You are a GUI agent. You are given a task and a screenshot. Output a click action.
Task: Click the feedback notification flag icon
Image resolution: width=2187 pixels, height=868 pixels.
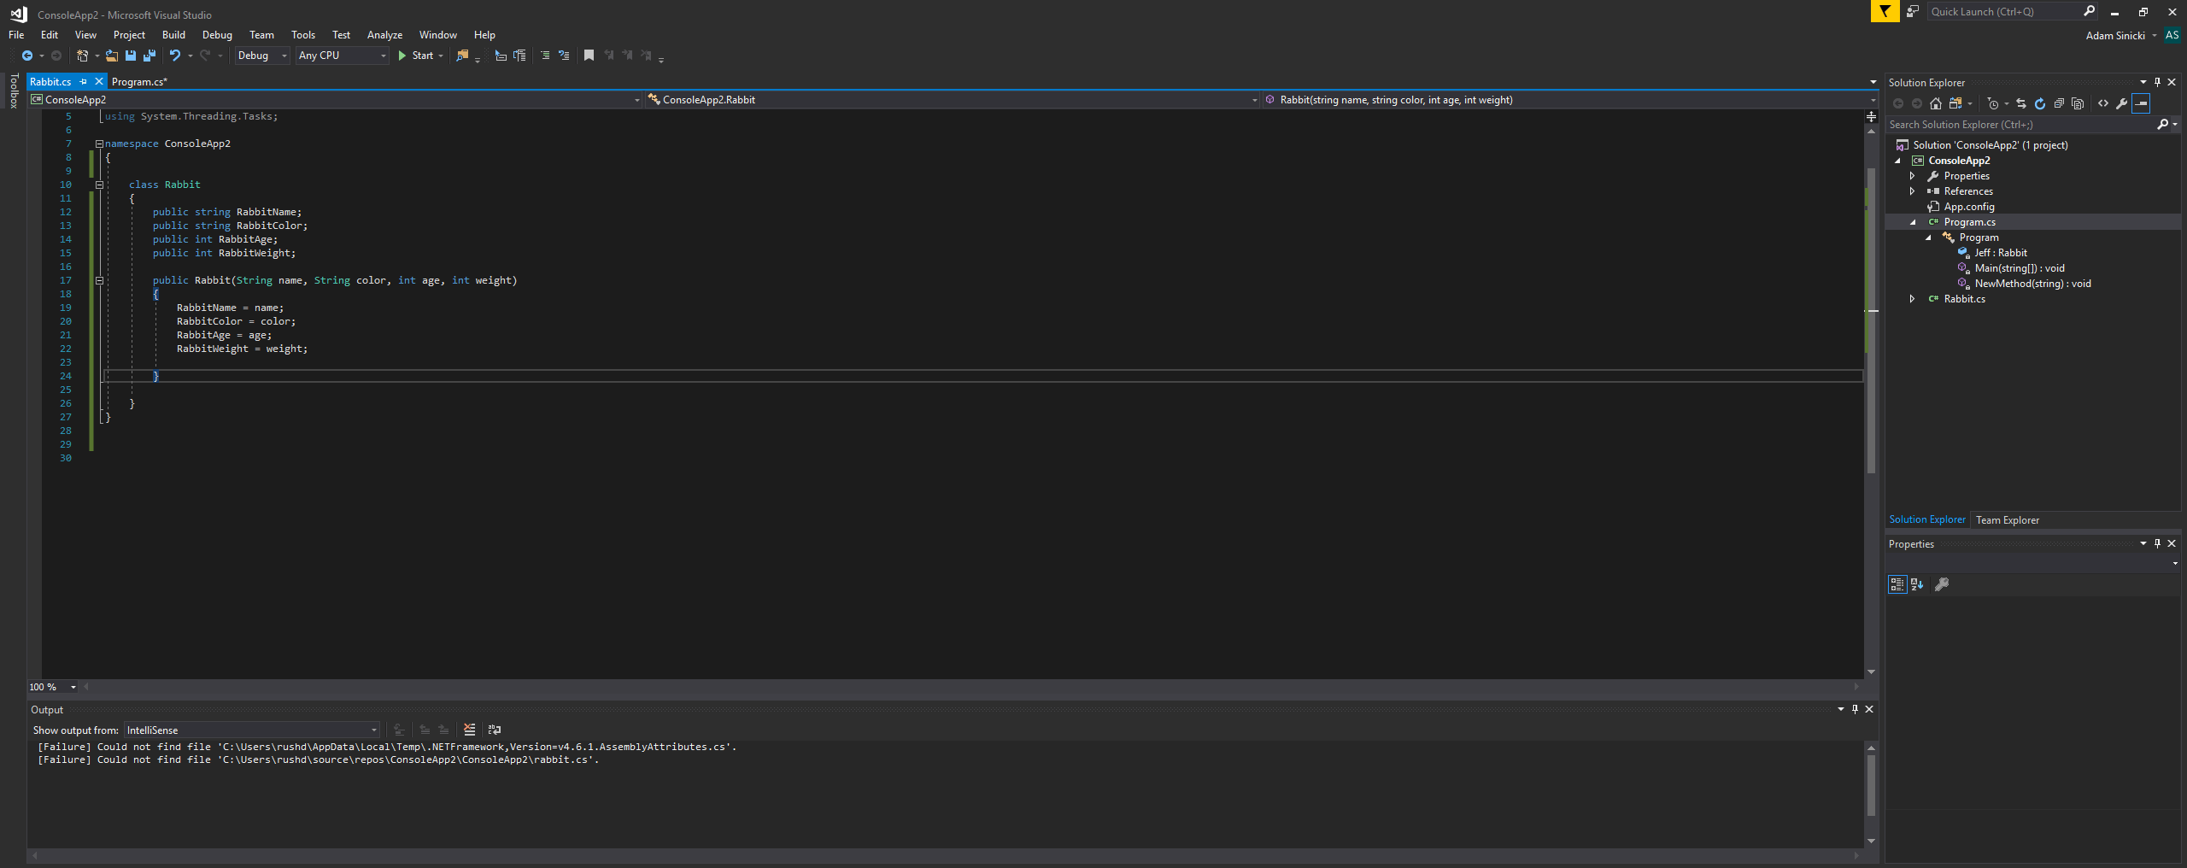[x=1885, y=11]
